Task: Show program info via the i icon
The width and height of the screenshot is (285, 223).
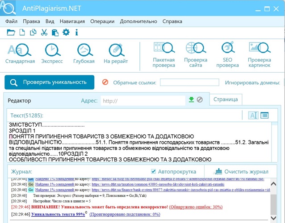Action: (76, 33)
